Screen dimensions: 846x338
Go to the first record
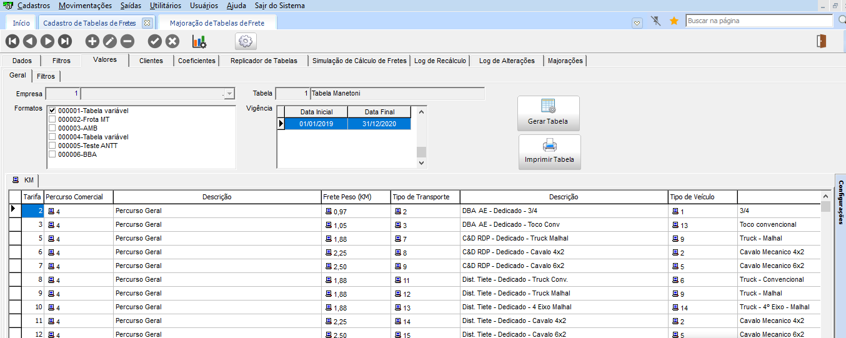(12, 42)
